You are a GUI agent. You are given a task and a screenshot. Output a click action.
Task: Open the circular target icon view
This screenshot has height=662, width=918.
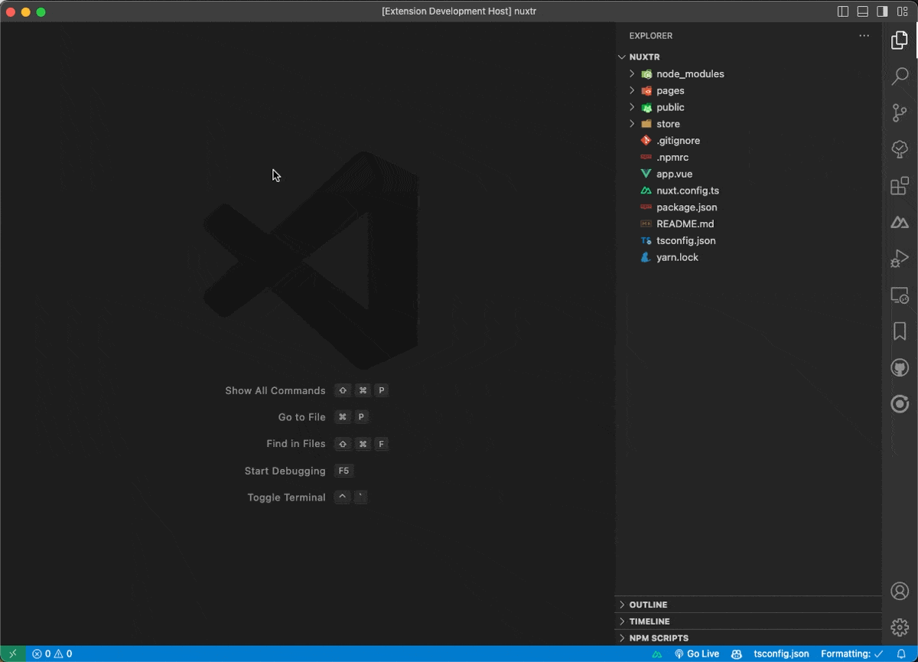tap(900, 404)
